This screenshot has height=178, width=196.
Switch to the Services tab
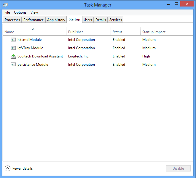[116, 20]
